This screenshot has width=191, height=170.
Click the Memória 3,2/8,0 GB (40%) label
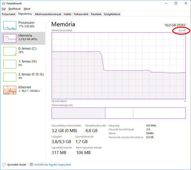[x=28, y=37]
